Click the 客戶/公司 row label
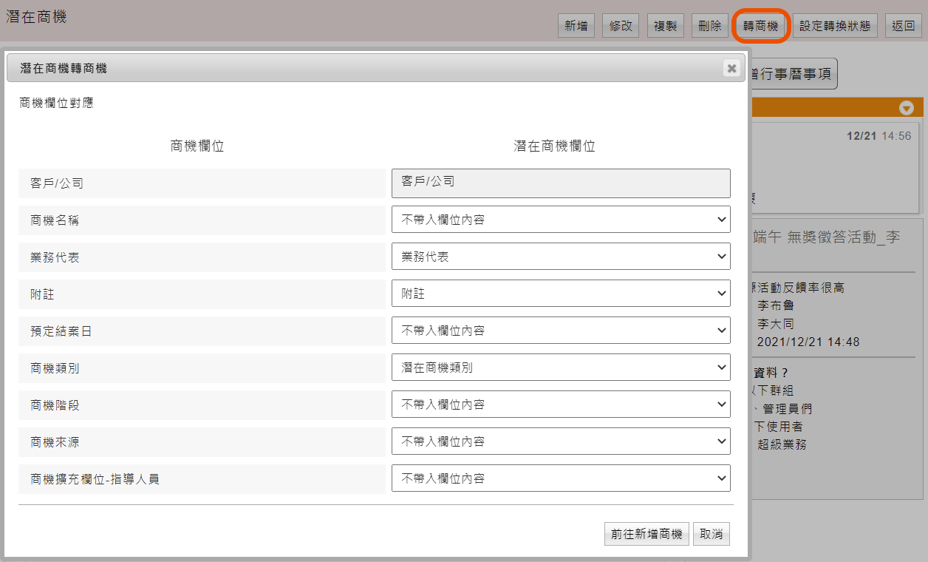Screen dimensions: 928x562 click(x=57, y=183)
